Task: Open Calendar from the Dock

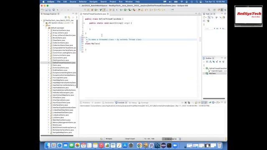Action: click(83, 145)
